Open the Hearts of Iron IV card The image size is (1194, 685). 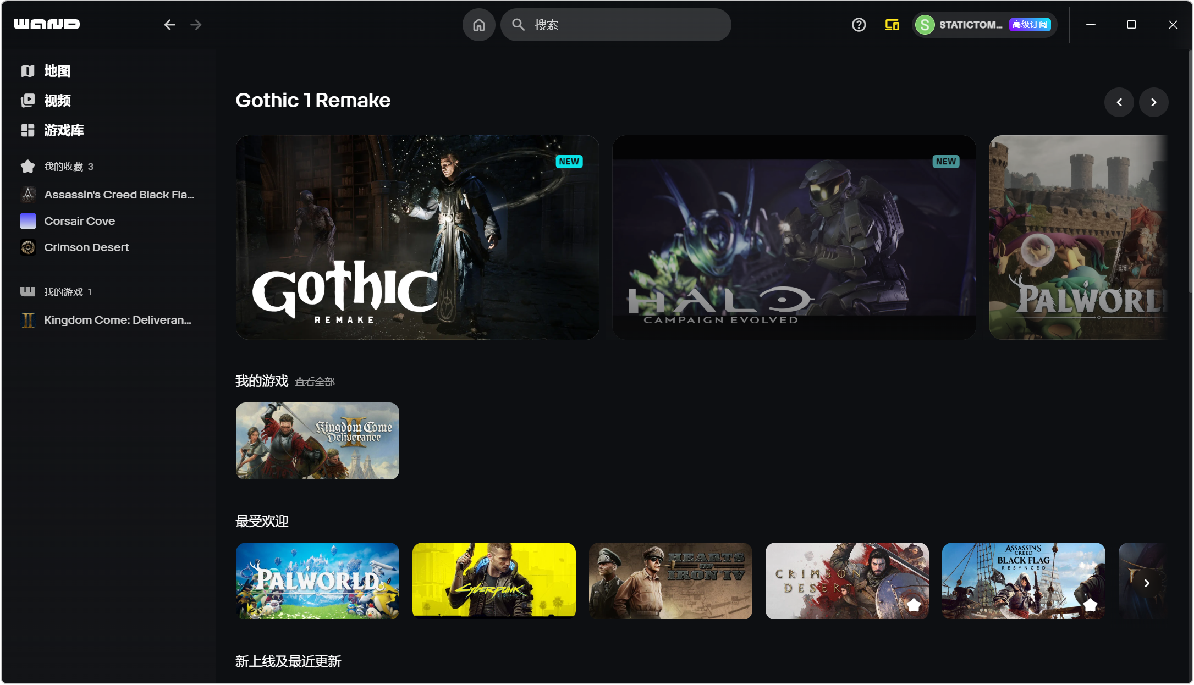coord(670,581)
